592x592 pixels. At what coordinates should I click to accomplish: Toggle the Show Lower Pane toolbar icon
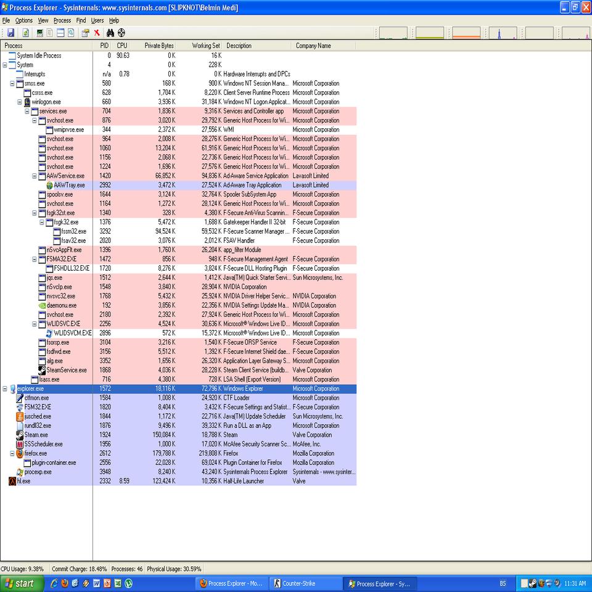[60, 33]
